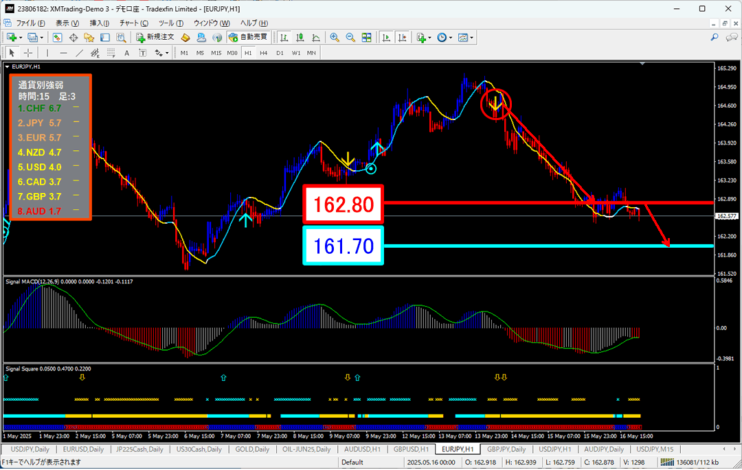Open the 挿入(I) menu

(x=100, y=23)
